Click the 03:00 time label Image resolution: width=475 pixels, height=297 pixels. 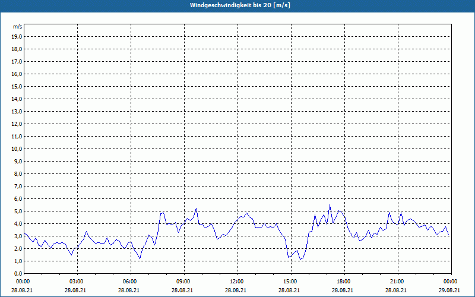coord(77,282)
